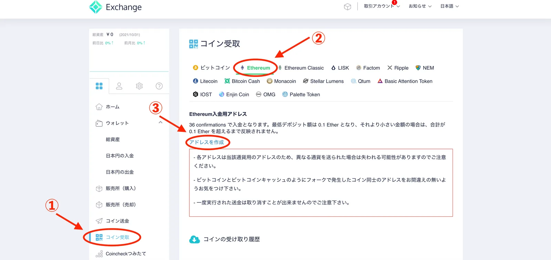551x260 pixels.
Task: Click the wallet icon in sidebar
Action: click(x=99, y=123)
